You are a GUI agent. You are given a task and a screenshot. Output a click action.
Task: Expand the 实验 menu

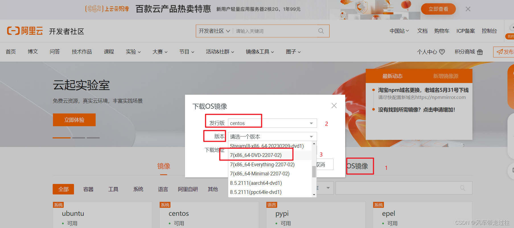[133, 52]
